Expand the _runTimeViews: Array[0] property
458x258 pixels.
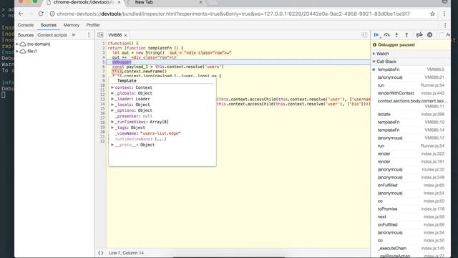click(x=112, y=122)
